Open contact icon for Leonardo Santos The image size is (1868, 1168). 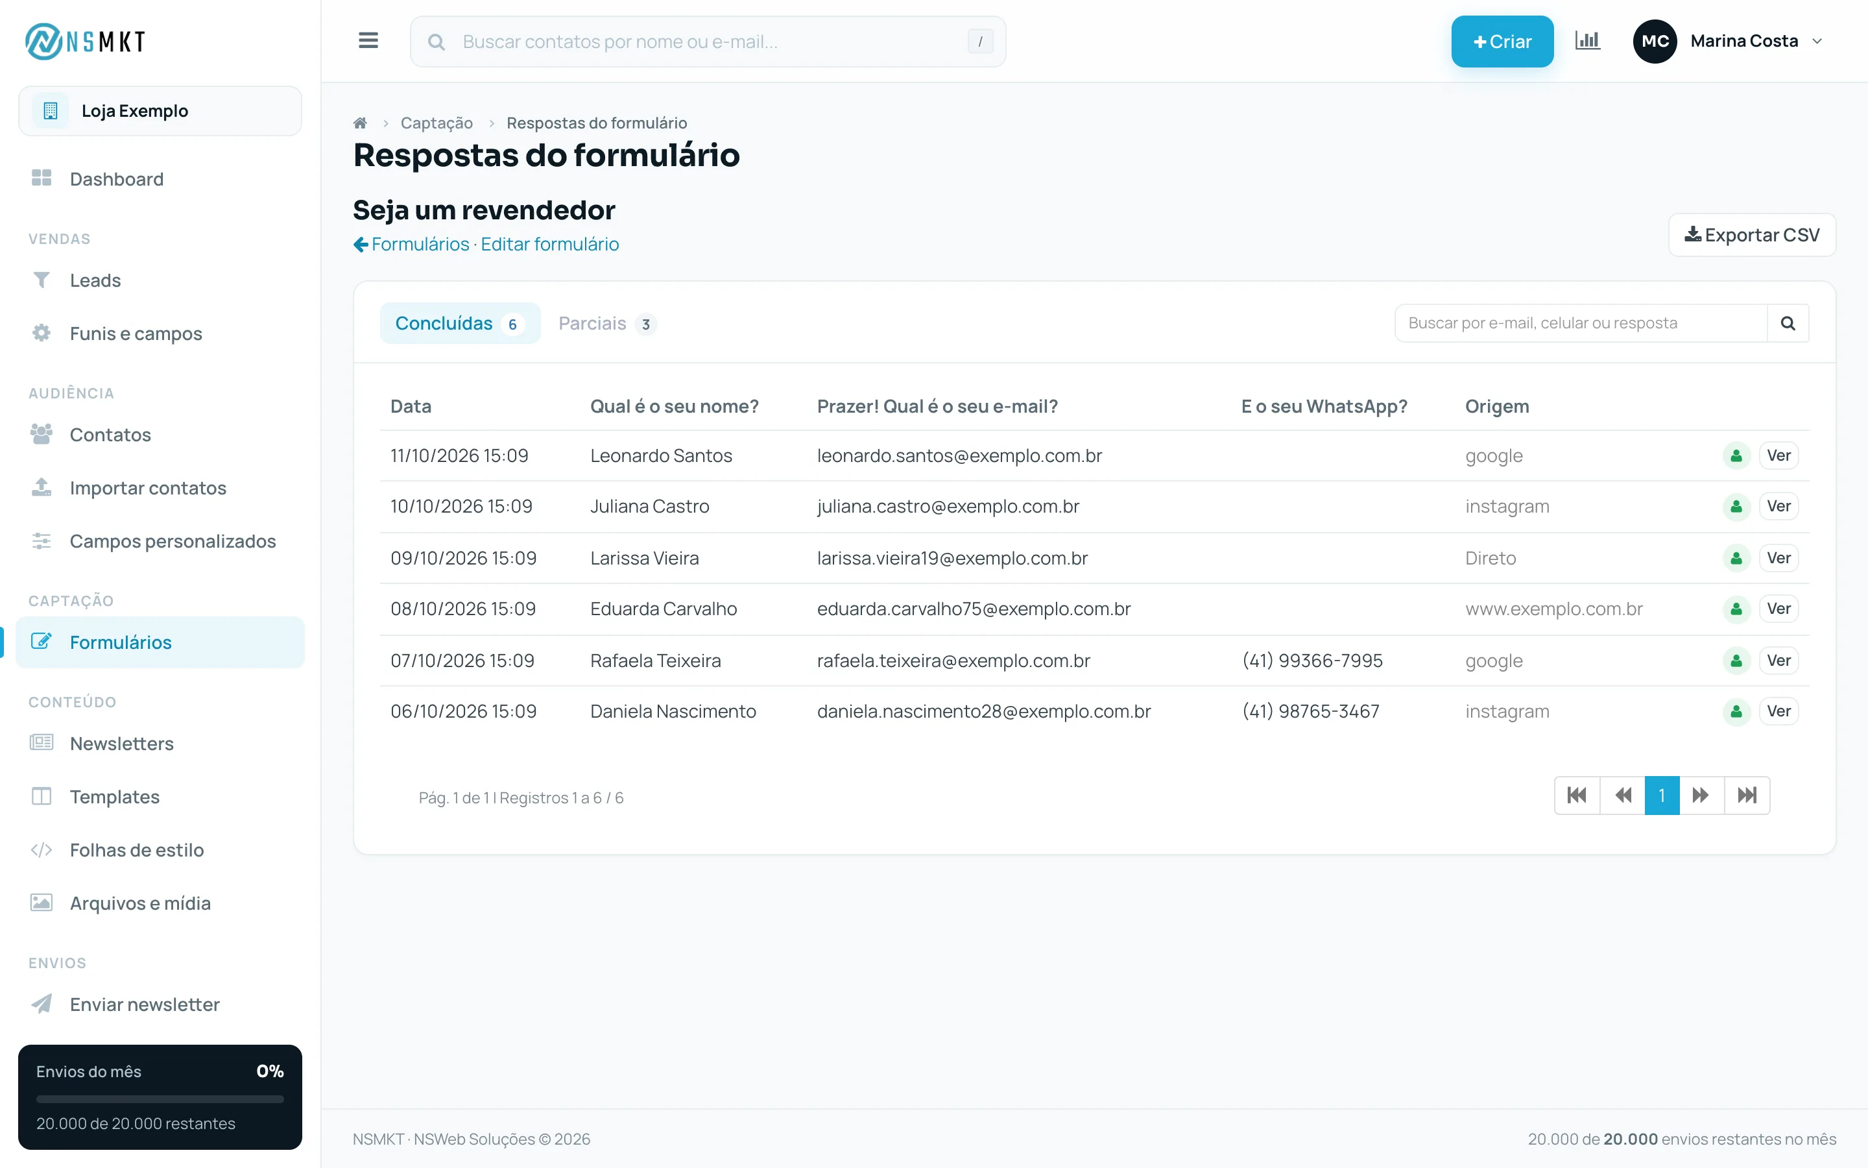click(1736, 456)
